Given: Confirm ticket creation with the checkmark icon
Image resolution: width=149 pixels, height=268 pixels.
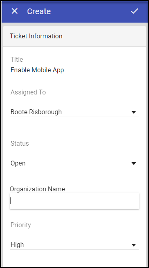Looking at the screenshot, I should click(134, 11).
